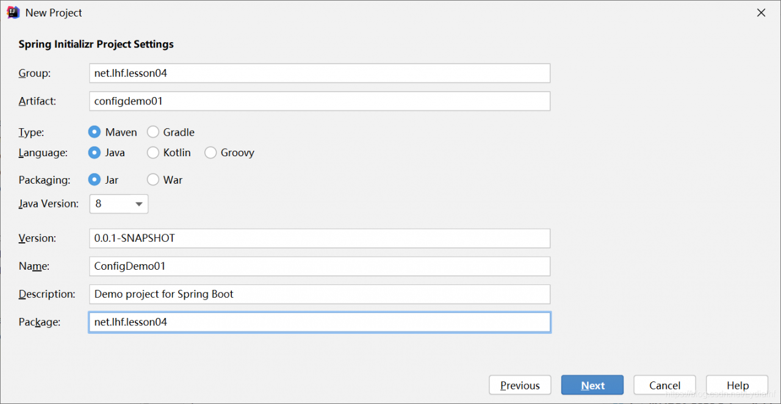Focus the Artifact input field
The height and width of the screenshot is (404, 781).
[x=319, y=101]
